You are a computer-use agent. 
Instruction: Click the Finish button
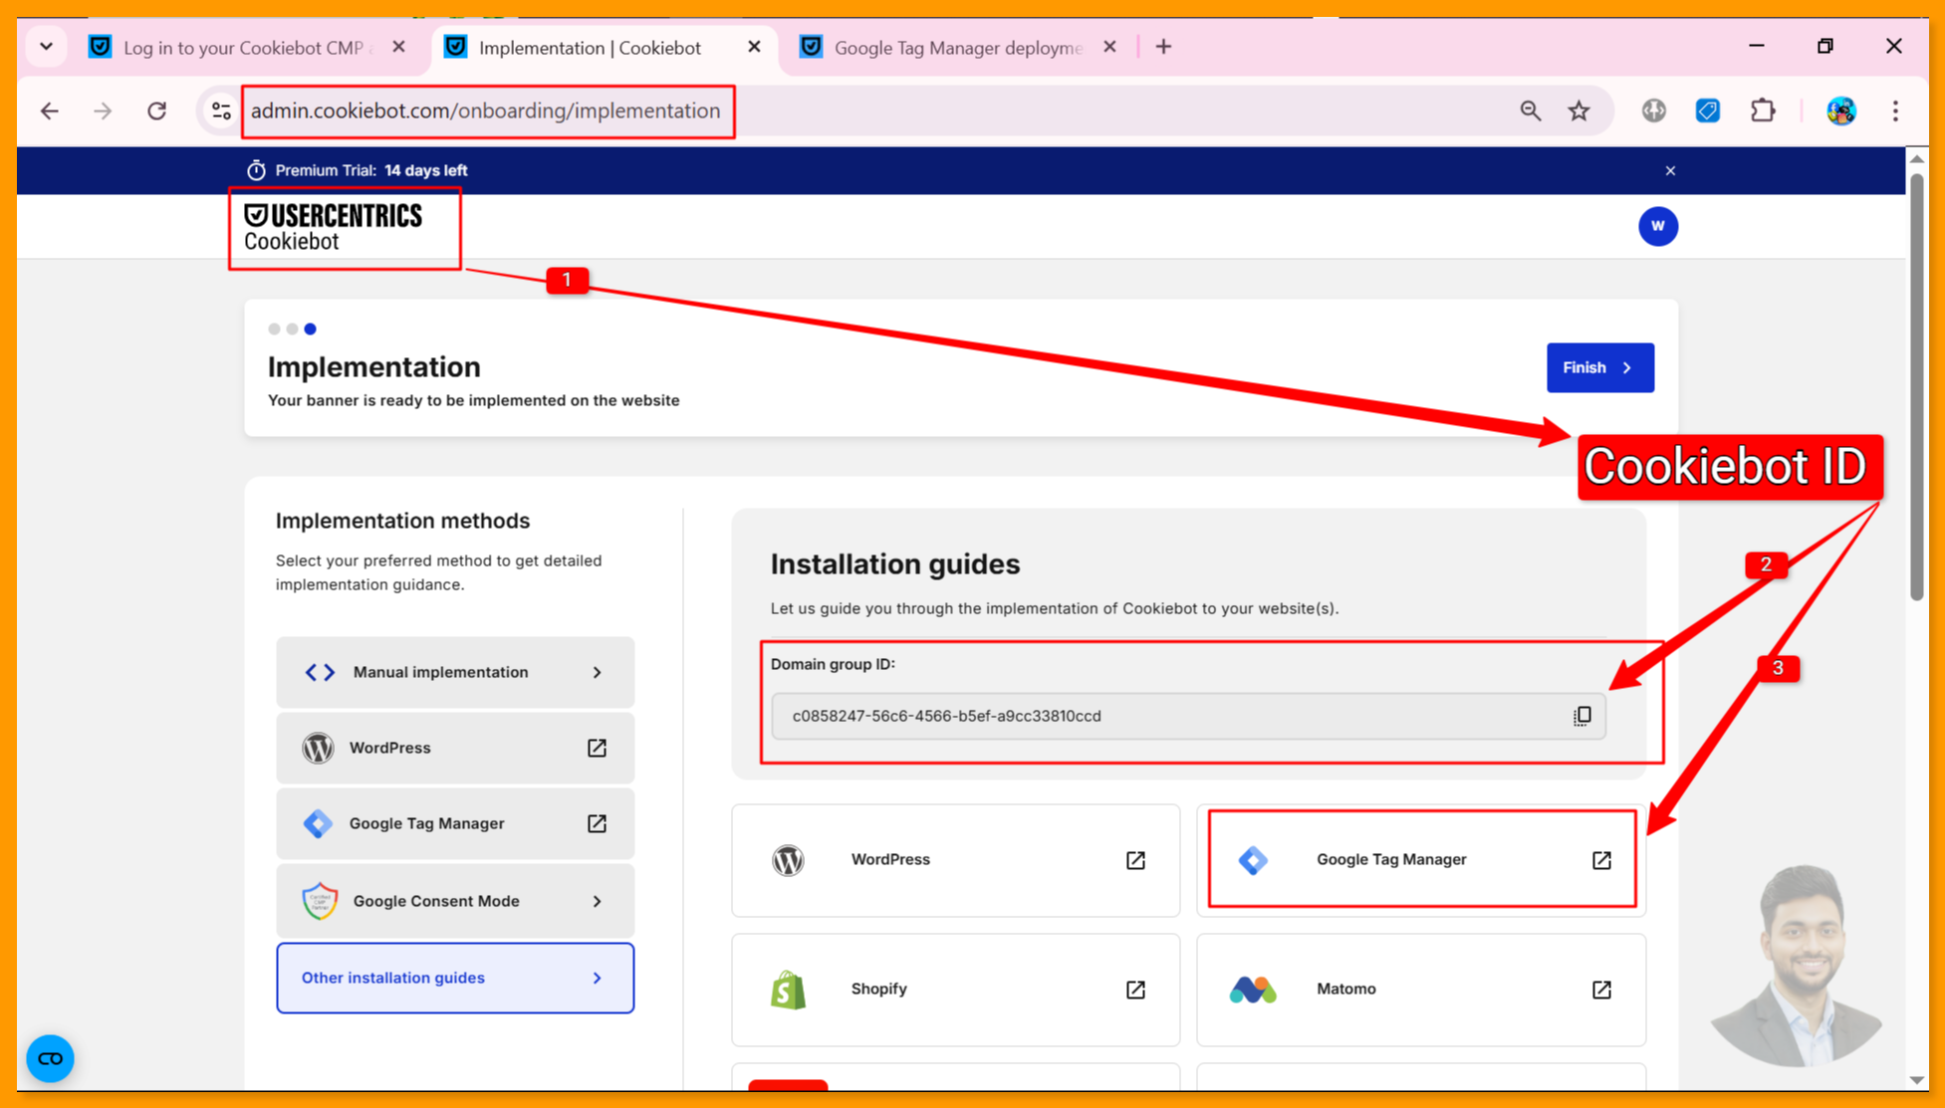point(1599,367)
